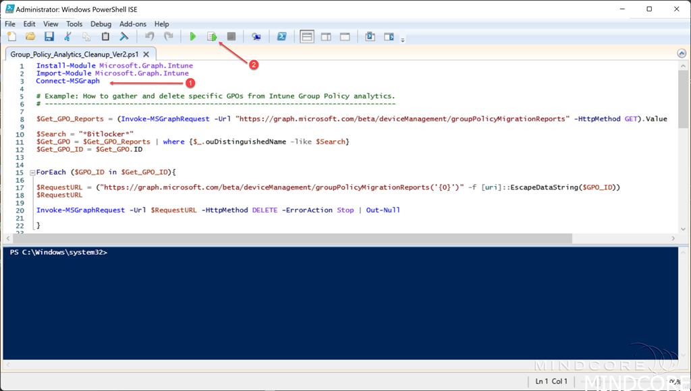Open the Add-ons menu
The image size is (691, 391).
click(133, 24)
